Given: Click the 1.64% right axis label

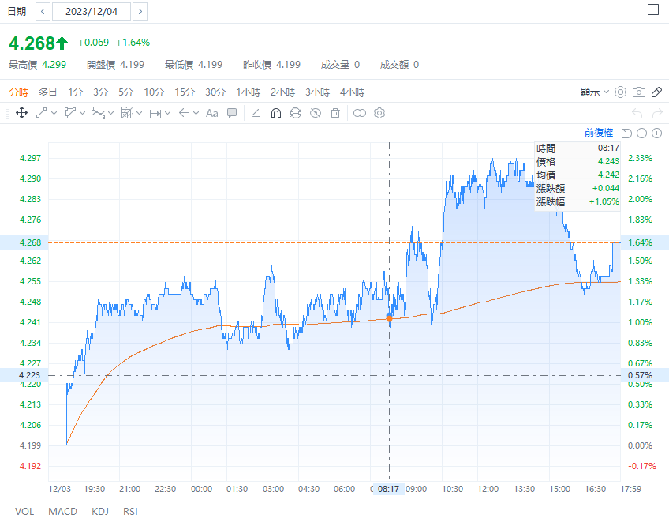Looking at the screenshot, I should click(640, 242).
